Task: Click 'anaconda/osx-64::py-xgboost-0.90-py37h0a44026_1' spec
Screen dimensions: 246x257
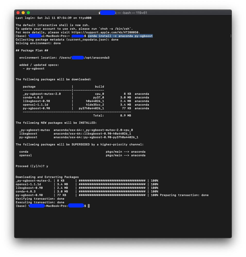Action: click(96, 137)
